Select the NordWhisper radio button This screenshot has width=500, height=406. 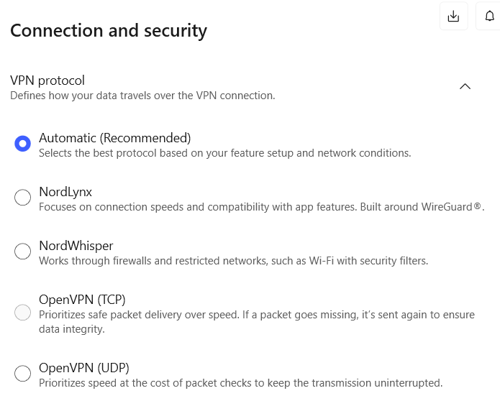pos(23,252)
